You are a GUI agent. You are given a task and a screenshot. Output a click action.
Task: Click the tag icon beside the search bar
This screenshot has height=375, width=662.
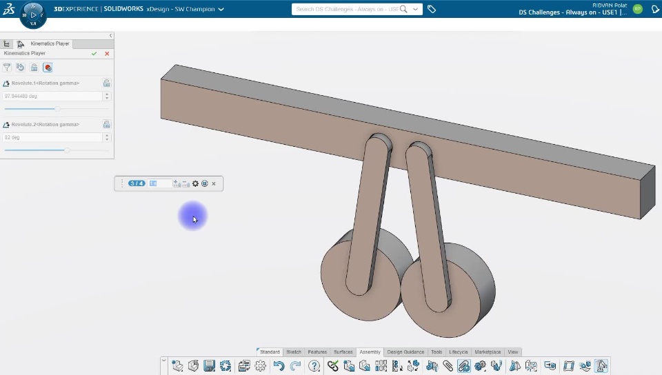[432, 10]
